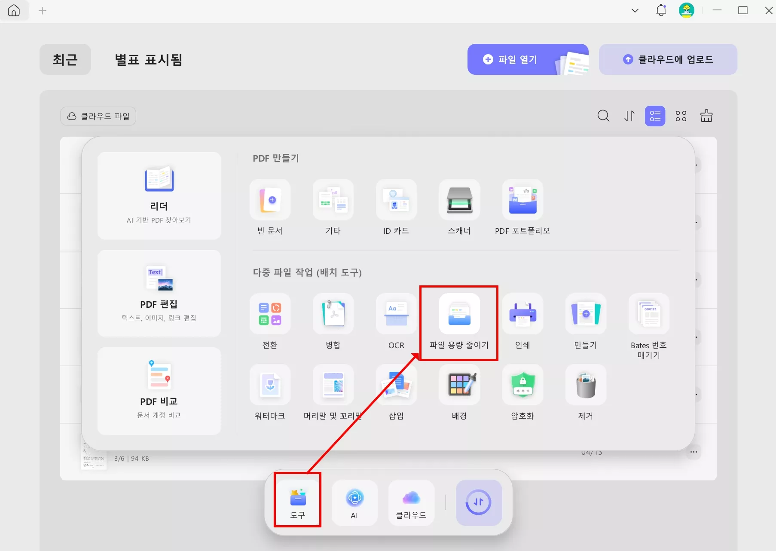The image size is (776, 551).
Task: Open the OCR batch tool
Action: (x=396, y=322)
